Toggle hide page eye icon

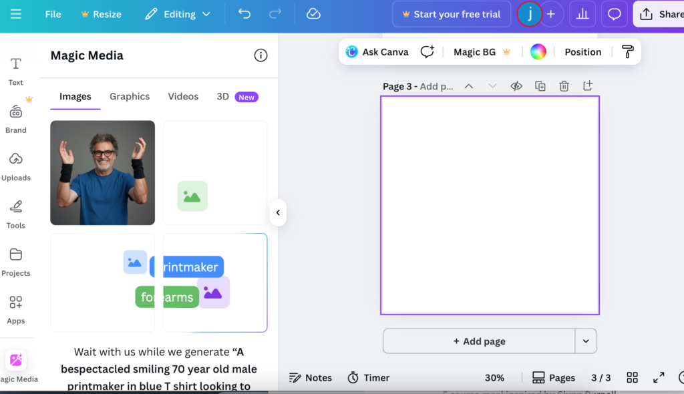point(516,86)
